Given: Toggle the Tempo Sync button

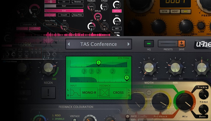Looking at the screenshot, I should (x=22, y=28).
